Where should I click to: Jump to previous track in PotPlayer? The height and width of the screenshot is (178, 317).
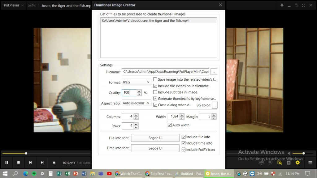30,163
